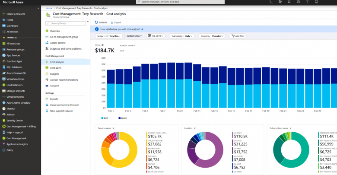Toggle aws legend color dot
The height and width of the screenshot is (175, 337).
102,118
